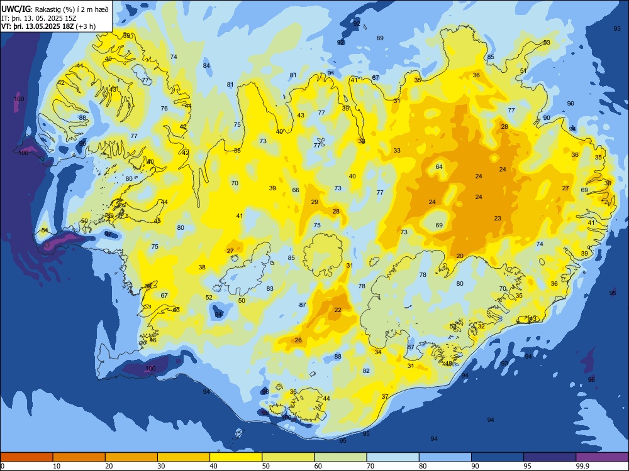Click the 0–10 dark orange legend swatch
The width and height of the screenshot is (629, 471).
pos(26,457)
